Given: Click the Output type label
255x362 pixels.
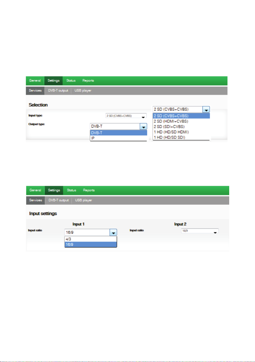Looking at the screenshot, I should (x=36, y=124).
